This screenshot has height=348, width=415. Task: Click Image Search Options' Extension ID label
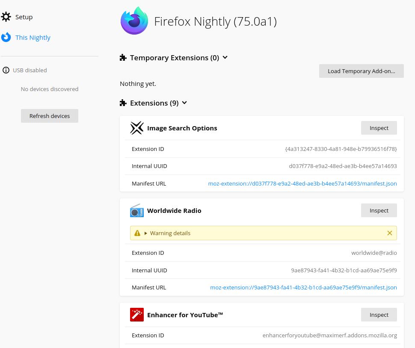tap(148, 149)
